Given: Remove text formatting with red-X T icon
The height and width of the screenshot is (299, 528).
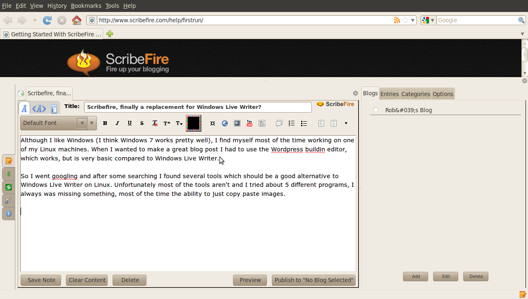Looking at the screenshot, I should [x=155, y=123].
